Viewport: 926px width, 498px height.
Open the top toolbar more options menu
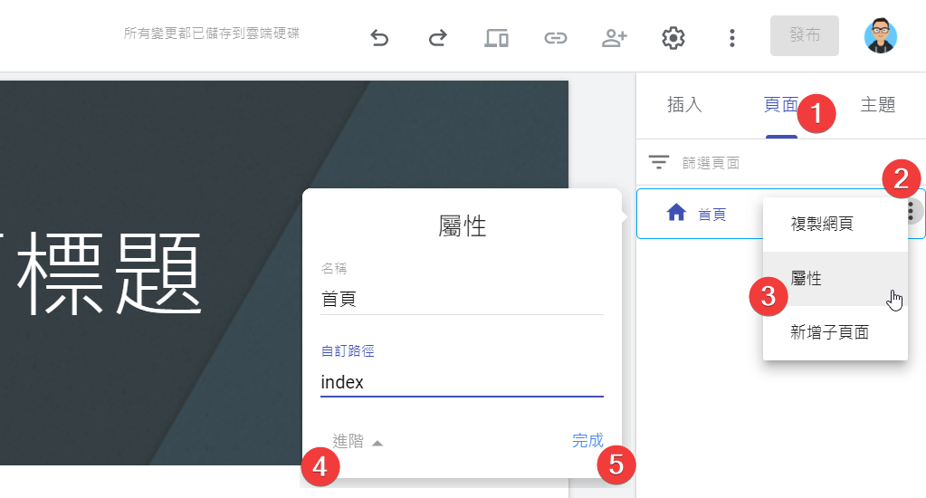point(731,38)
